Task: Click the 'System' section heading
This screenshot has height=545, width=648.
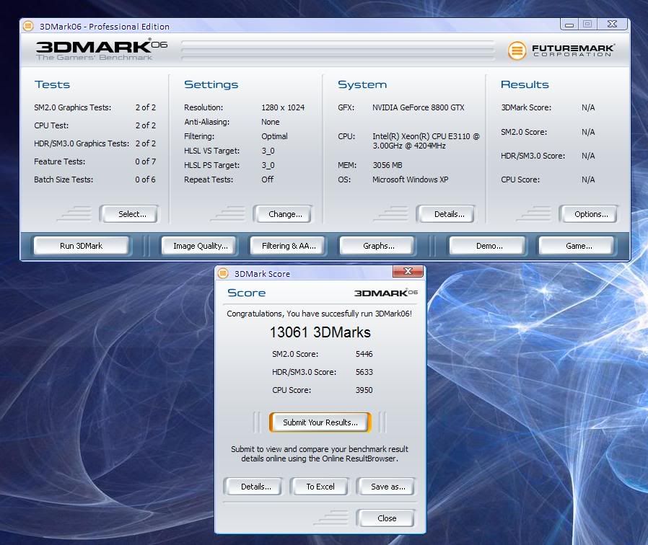Action: (x=362, y=84)
